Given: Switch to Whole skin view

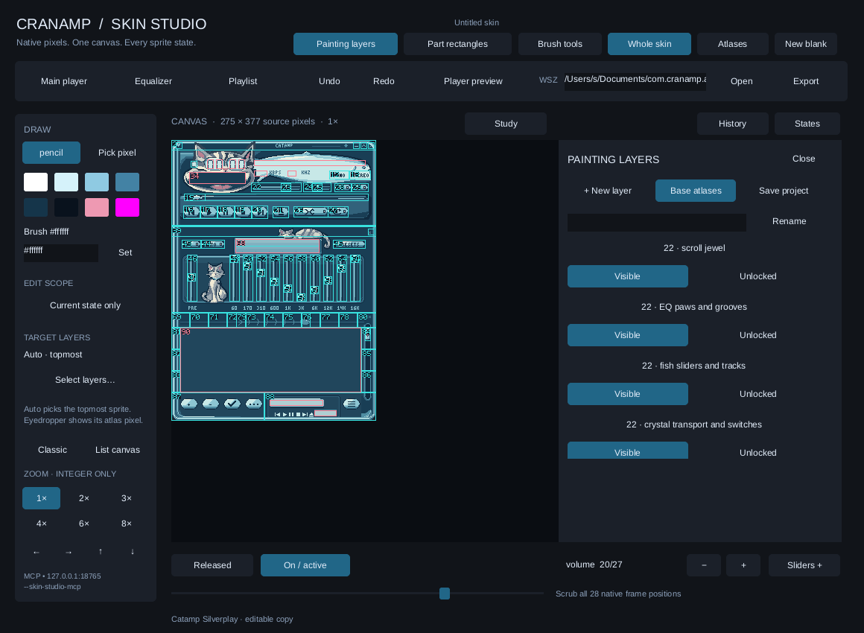Looking at the screenshot, I should (x=649, y=44).
